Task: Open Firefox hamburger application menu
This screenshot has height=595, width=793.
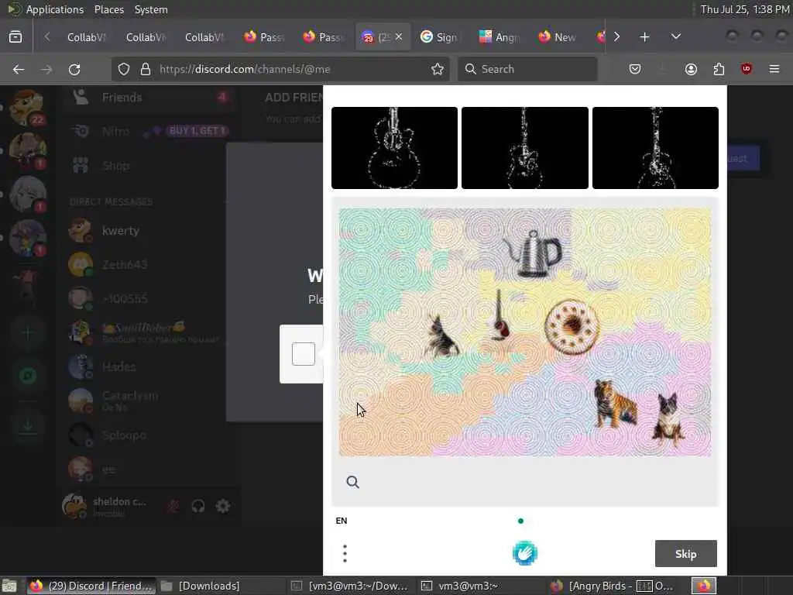Action: pyautogui.click(x=774, y=69)
